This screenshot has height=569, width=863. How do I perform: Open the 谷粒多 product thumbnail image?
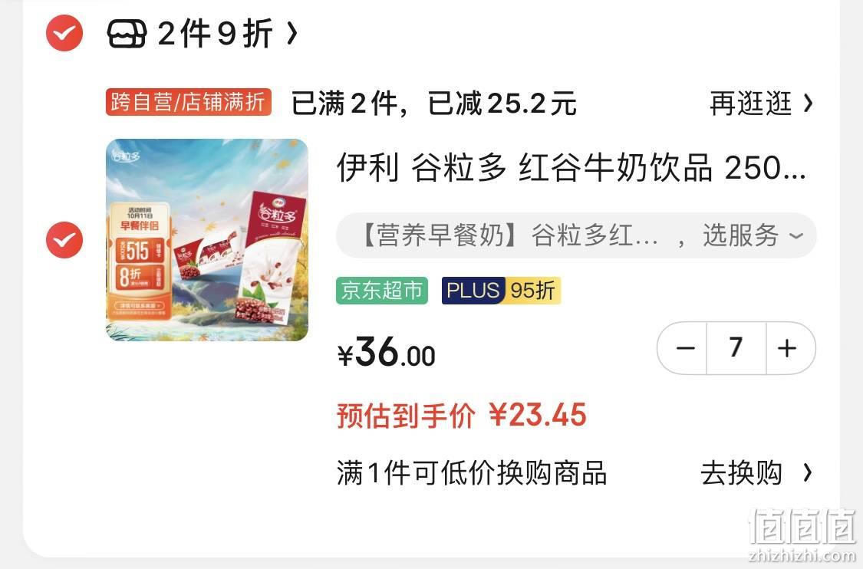(x=207, y=240)
